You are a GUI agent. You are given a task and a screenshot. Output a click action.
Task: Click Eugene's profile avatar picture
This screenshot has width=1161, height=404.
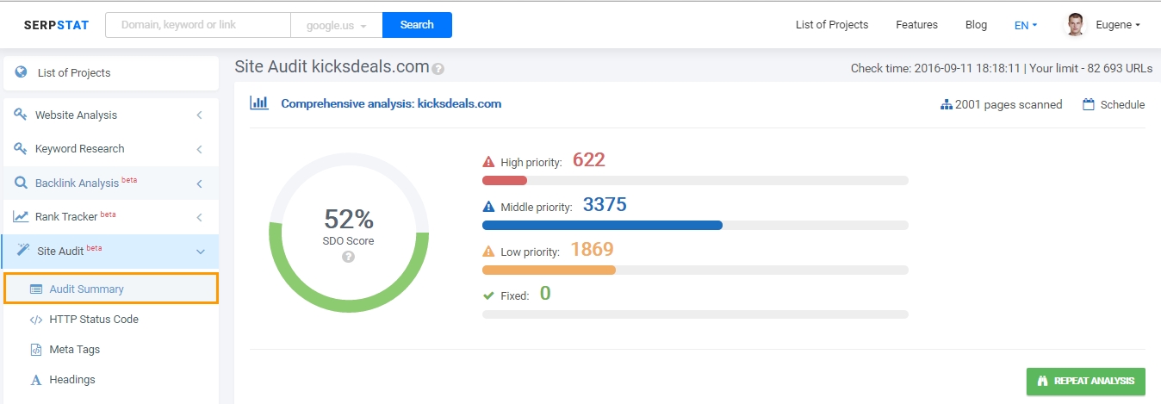[x=1075, y=24]
